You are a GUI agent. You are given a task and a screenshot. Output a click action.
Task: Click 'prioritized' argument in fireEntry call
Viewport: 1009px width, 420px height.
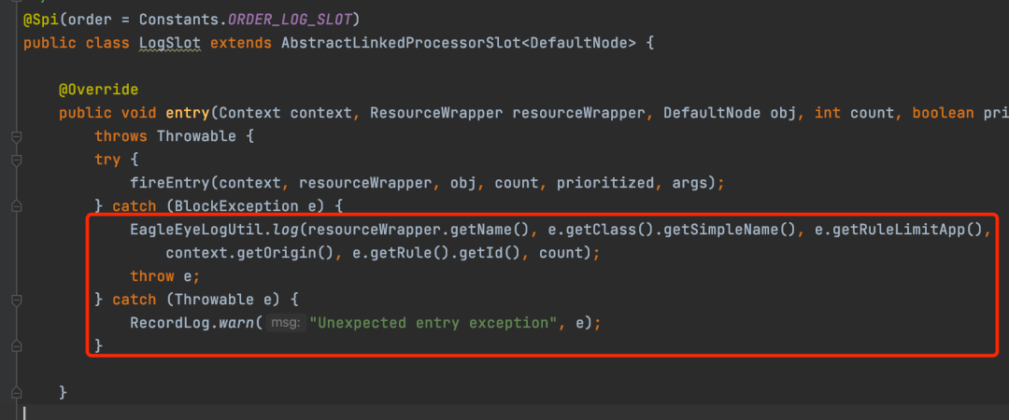606,183
